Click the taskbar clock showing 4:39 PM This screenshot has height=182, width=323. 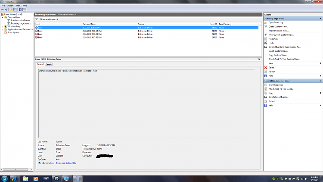pyautogui.click(x=314, y=179)
